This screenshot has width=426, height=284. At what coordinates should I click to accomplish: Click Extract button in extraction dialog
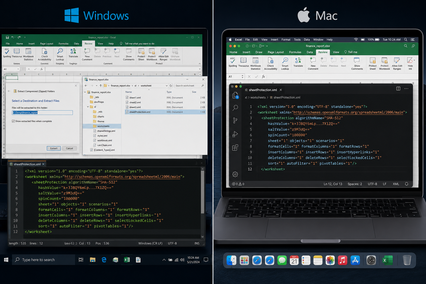coord(54,148)
